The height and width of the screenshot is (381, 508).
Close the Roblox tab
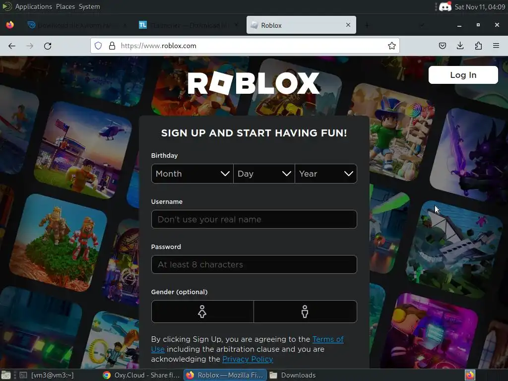348,25
